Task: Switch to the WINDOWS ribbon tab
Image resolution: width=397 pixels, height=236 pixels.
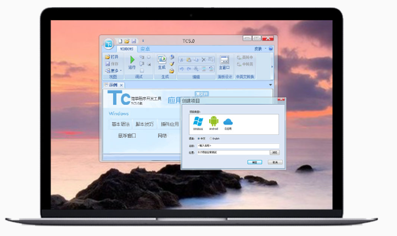Action: click(x=127, y=49)
